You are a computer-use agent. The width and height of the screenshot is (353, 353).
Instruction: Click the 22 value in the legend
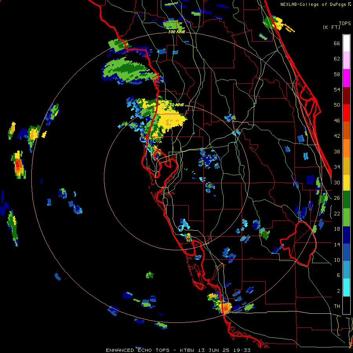pyautogui.click(x=337, y=213)
